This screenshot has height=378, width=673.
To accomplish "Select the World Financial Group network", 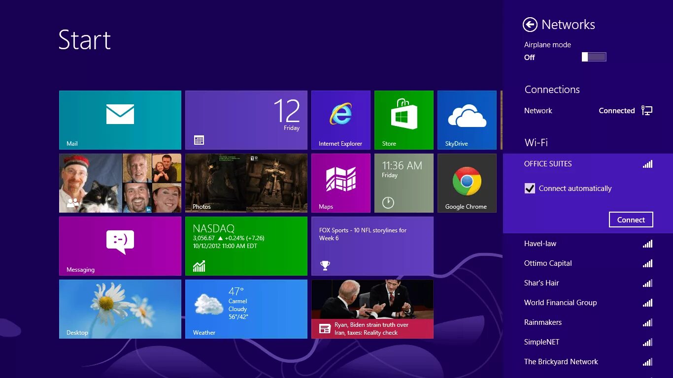I will click(x=588, y=303).
